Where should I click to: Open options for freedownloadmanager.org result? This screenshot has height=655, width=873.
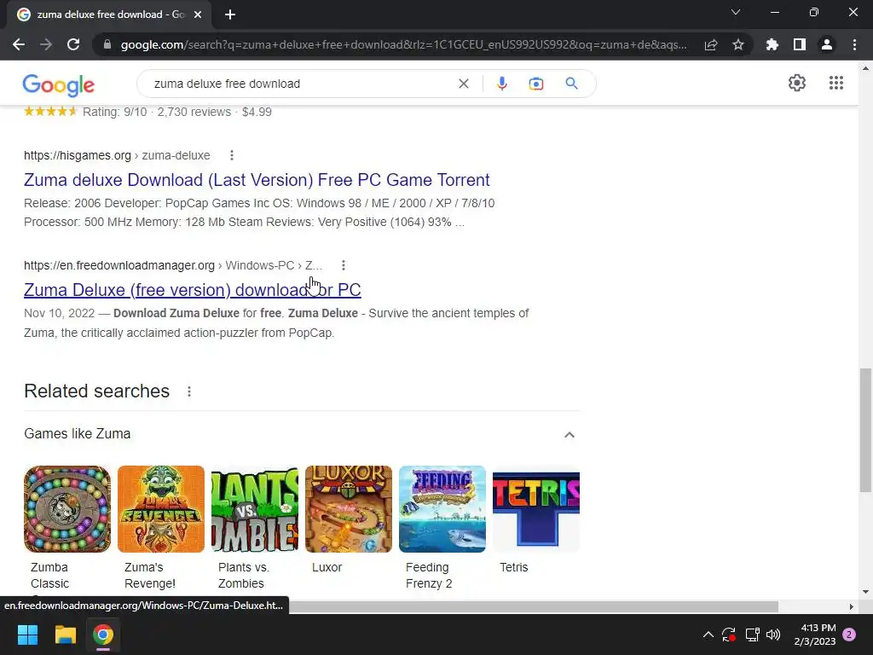tap(344, 266)
